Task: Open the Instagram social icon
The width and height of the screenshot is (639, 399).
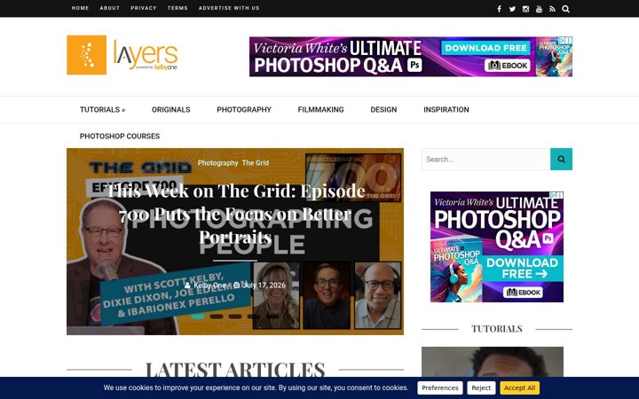Action: tap(525, 9)
